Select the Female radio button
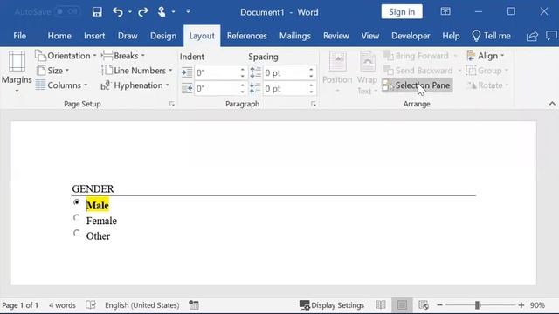 coord(76,217)
